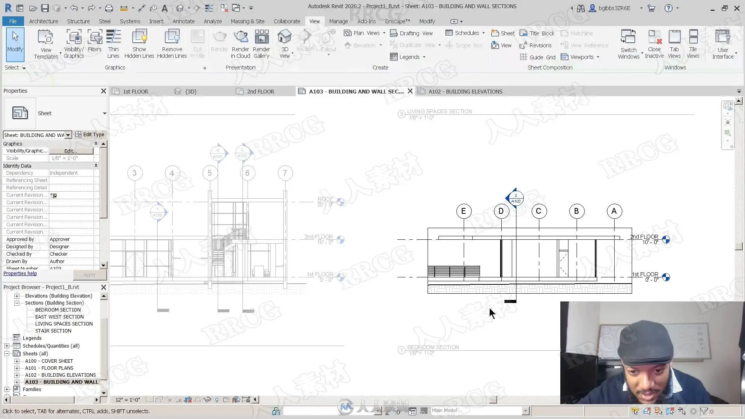Image resolution: width=745 pixels, height=419 pixels.
Task: Create a new Sheet from ribbon
Action: (503, 33)
